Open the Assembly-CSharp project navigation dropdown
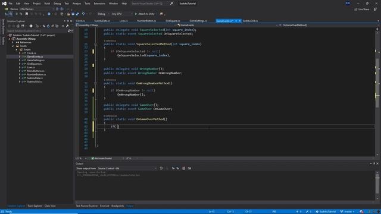 pyautogui.click(x=126, y=25)
